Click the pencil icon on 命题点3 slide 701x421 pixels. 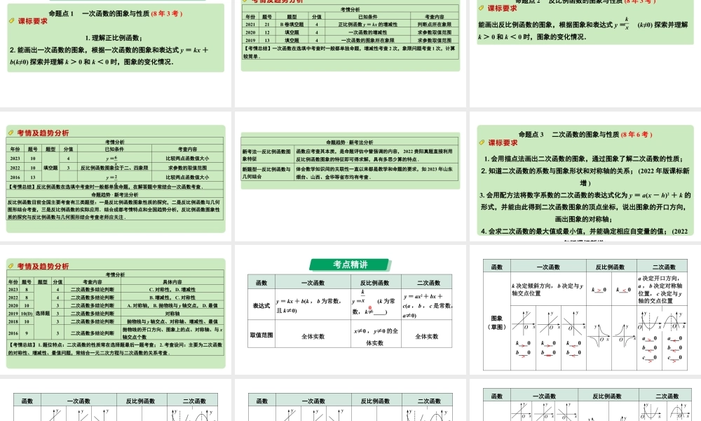coord(482,143)
